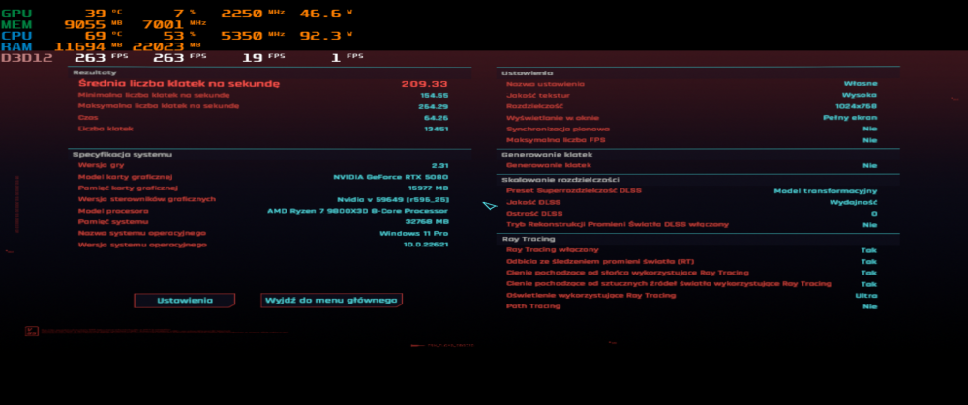Click the sun shadows ray tracing value Tak
Viewport: 968px width, 405px height.
[x=869, y=273]
